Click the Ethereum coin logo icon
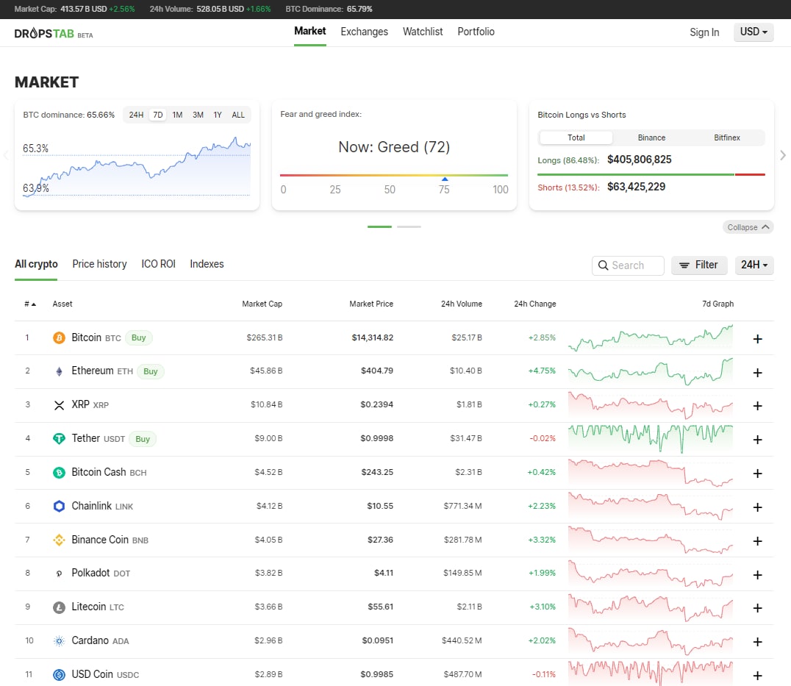Screen dimensions: 791x686 tap(59, 371)
